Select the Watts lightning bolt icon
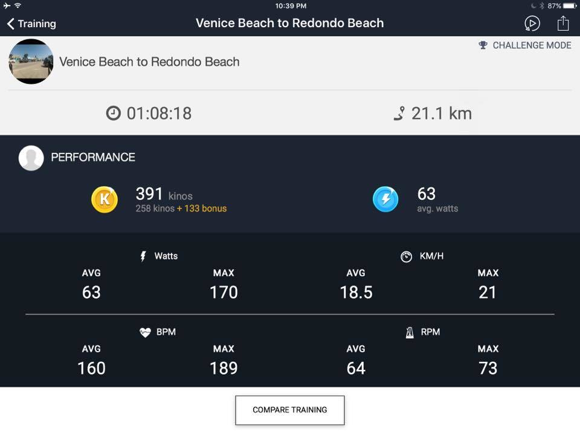 [x=143, y=256]
